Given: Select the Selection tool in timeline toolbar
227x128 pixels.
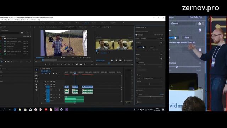Looking at the screenshot, I should point(36,70).
